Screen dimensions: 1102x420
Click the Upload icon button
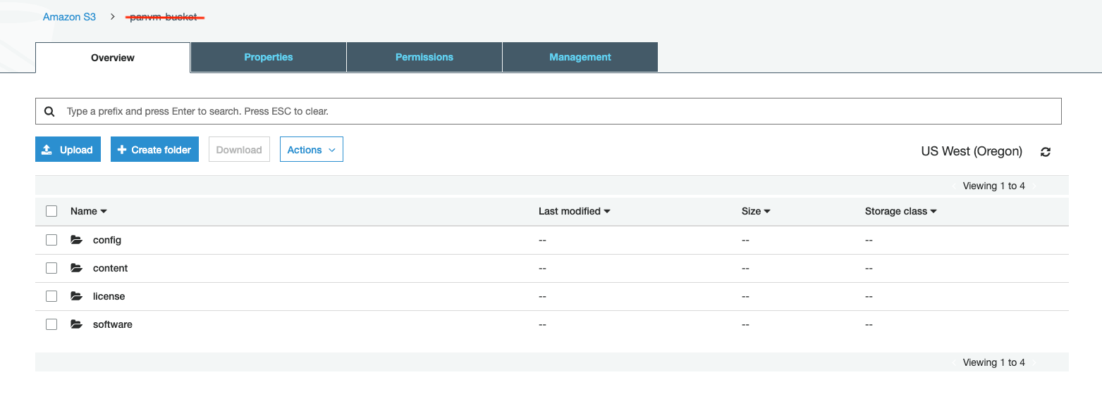coord(47,149)
